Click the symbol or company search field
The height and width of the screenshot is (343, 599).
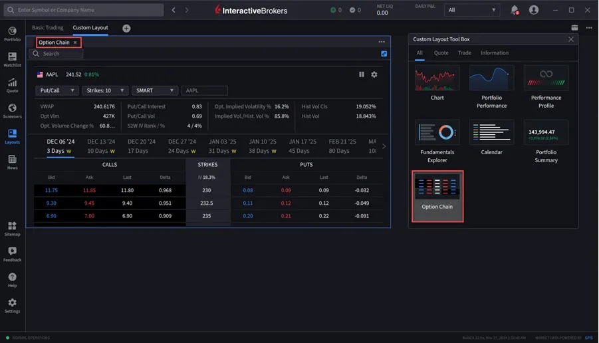click(84, 10)
